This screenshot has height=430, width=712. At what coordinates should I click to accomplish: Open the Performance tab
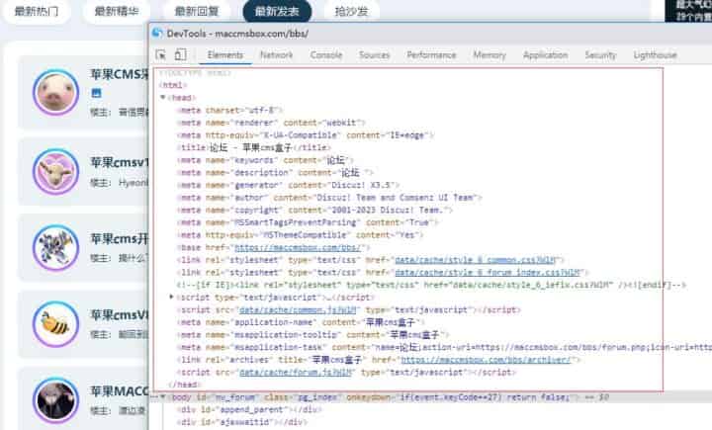[x=431, y=55]
